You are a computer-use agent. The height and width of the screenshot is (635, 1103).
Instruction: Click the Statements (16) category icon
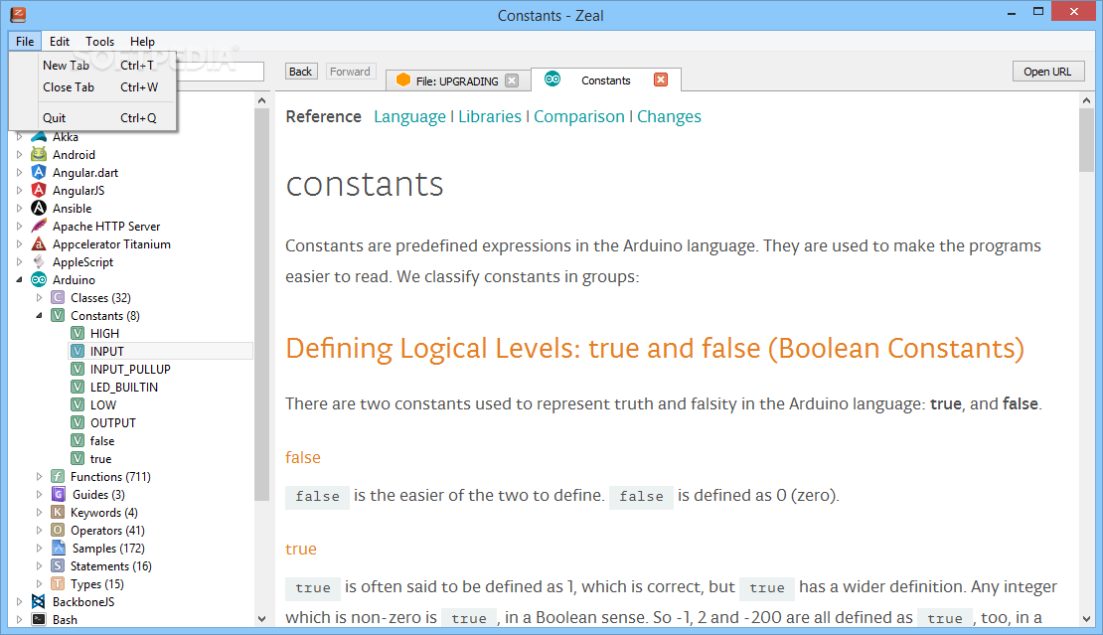(x=58, y=566)
